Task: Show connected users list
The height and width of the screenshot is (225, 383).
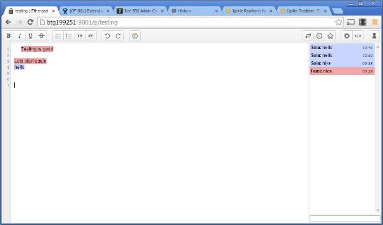Action: (374, 36)
